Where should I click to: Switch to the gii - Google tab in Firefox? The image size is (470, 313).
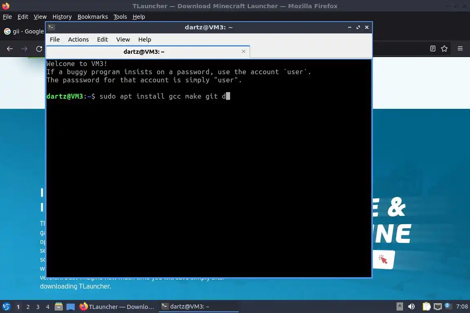[24, 31]
